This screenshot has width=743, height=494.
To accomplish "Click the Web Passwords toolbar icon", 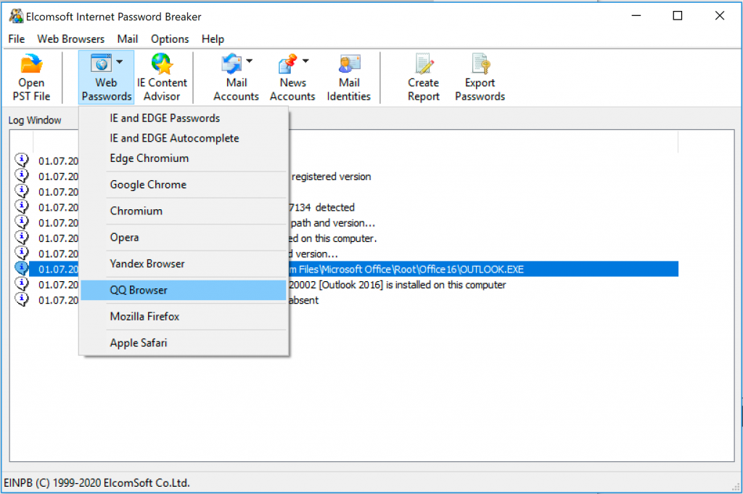I will [x=105, y=76].
